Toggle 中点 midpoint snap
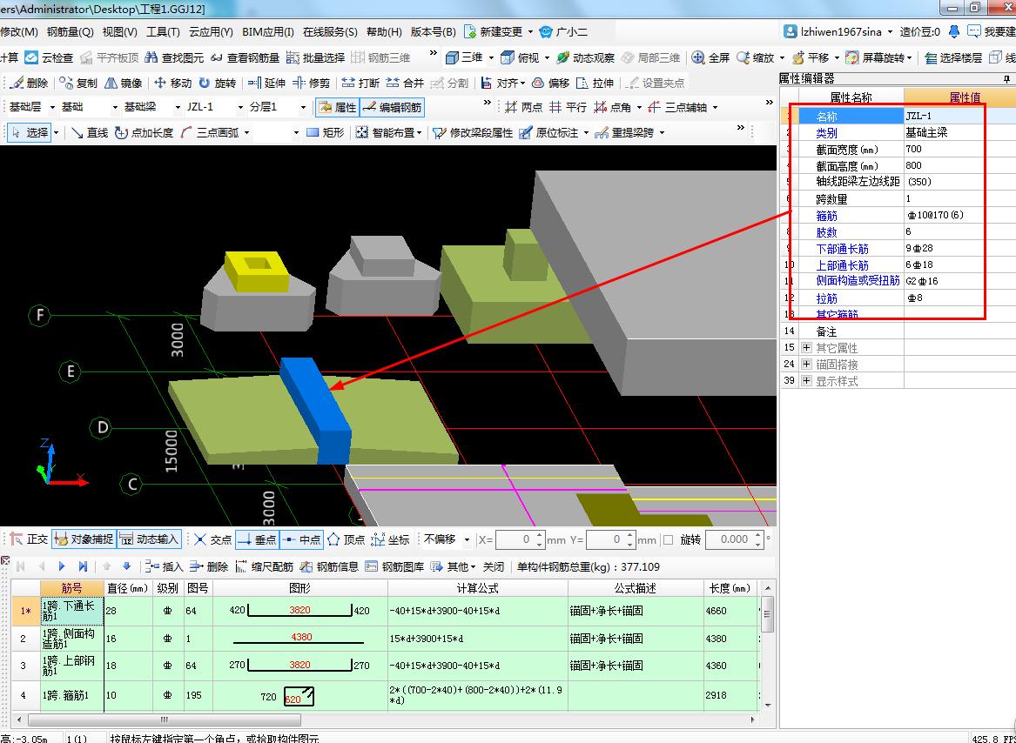Image resolution: width=1016 pixels, height=743 pixels. point(301,539)
